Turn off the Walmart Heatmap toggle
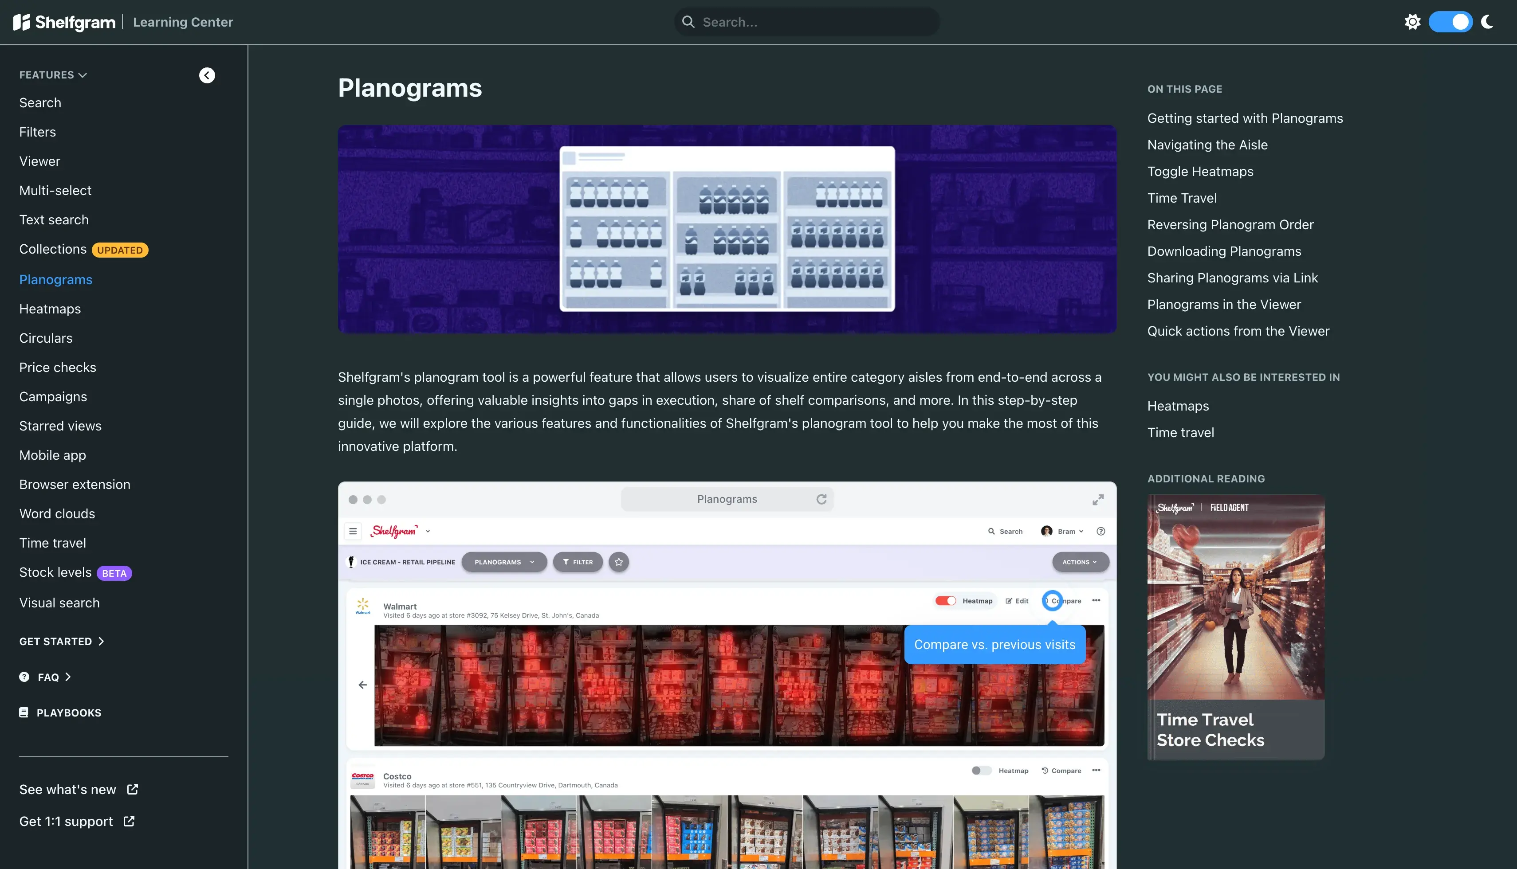 [946, 601]
